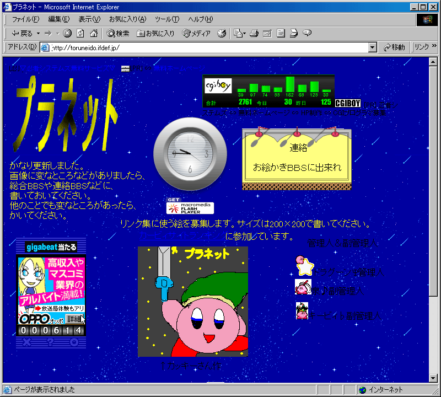Click the Kirby star icon beside ドラグーン管理人

pos(305,266)
